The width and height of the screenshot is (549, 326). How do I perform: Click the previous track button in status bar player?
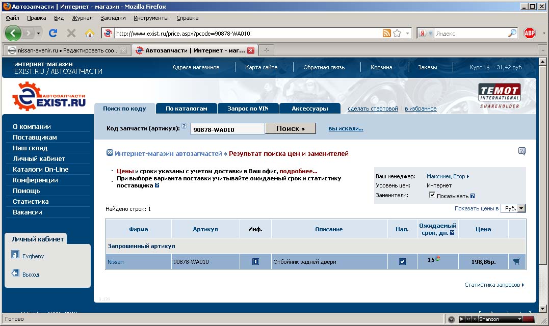[x=468, y=319]
